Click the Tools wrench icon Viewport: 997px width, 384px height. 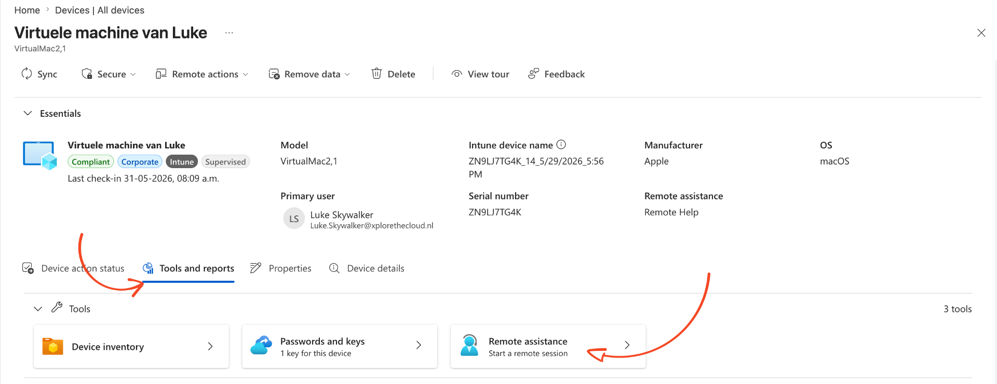[x=57, y=308]
